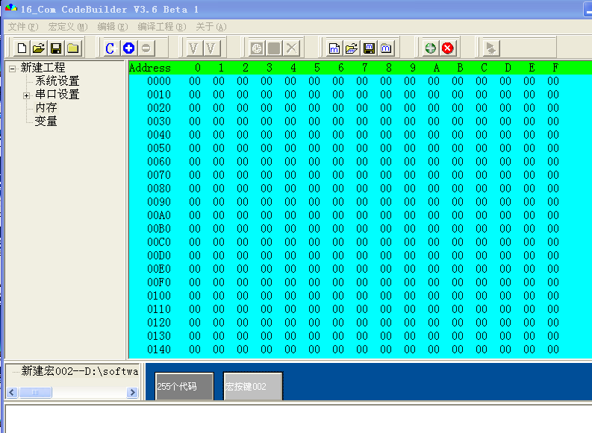The image size is (592, 433).
Task: Open the 文件 menu
Action: 22,27
